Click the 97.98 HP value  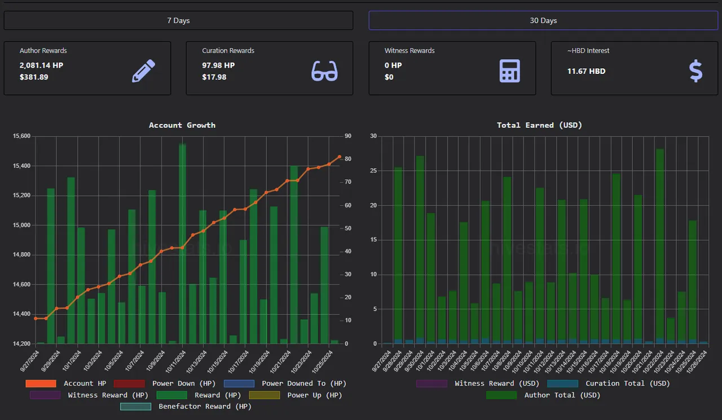point(218,65)
